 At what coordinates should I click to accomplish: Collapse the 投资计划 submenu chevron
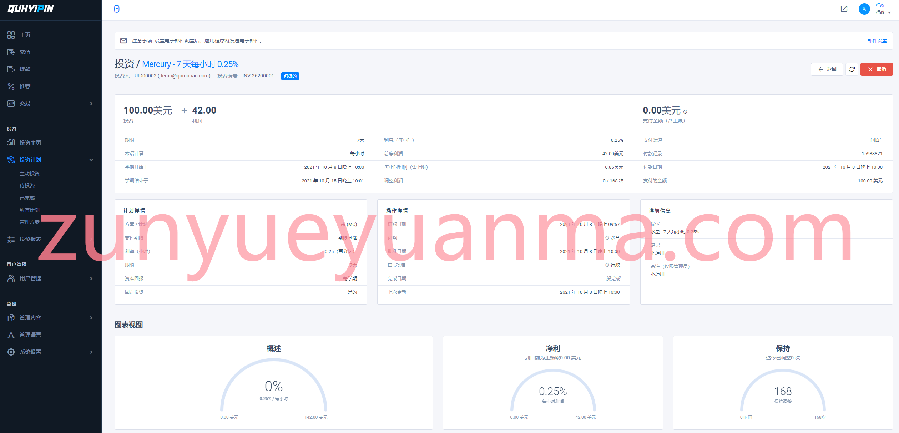[91, 160]
